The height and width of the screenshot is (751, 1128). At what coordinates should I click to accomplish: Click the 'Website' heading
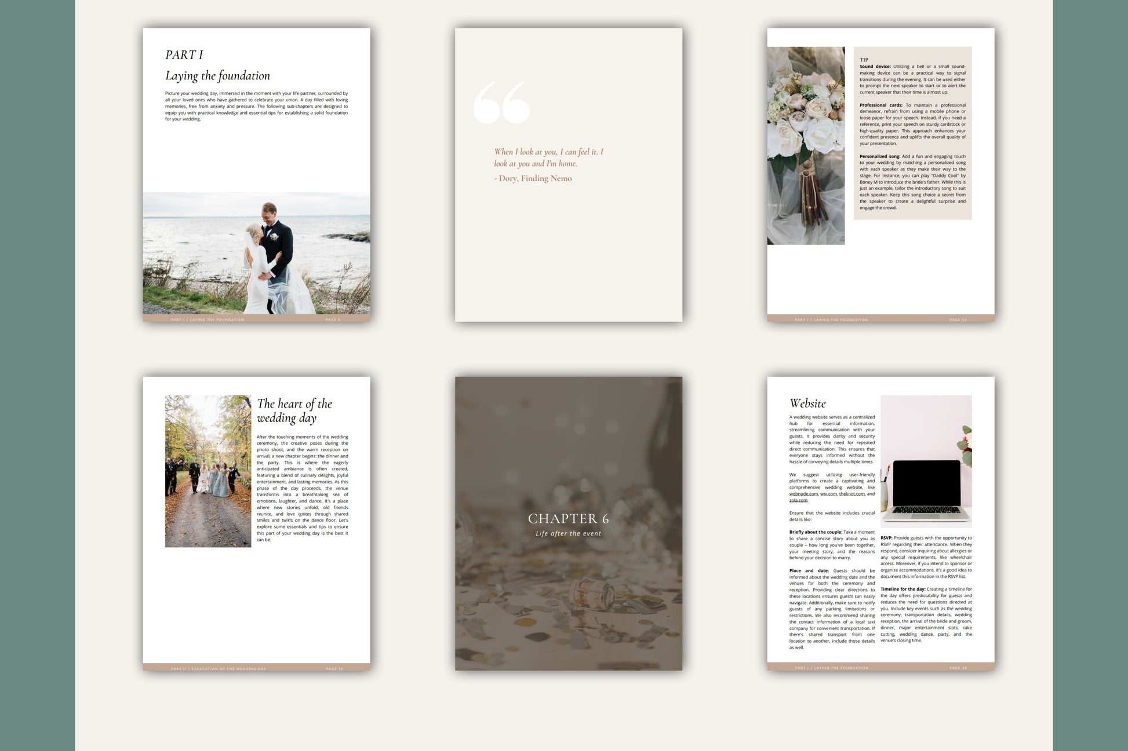[807, 403]
